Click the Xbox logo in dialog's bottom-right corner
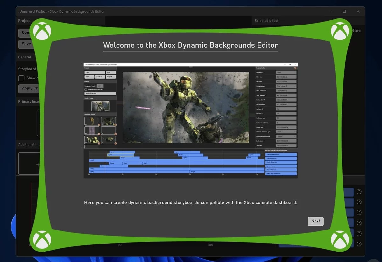 pyautogui.click(x=340, y=239)
